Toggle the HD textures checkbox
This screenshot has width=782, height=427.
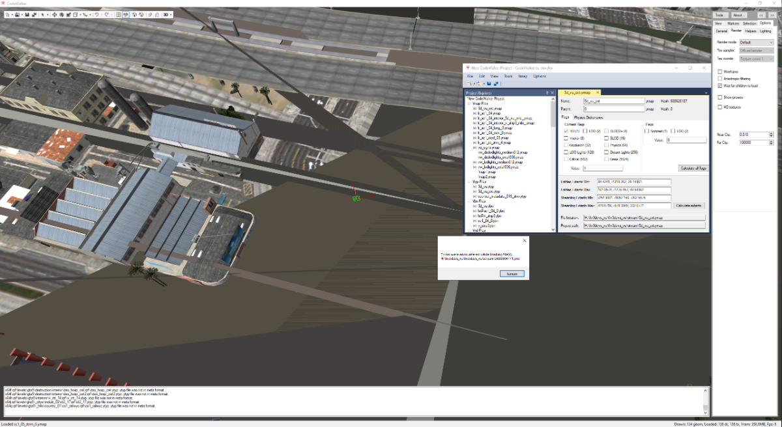719,107
